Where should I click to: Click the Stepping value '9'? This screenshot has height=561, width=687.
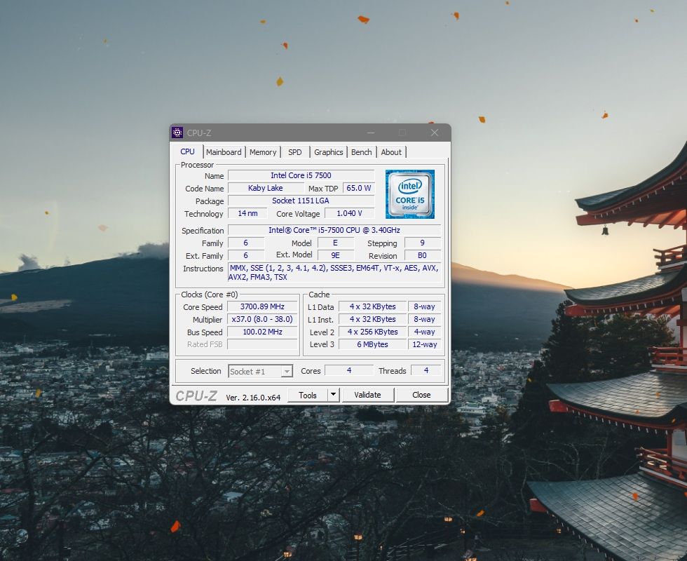point(422,243)
